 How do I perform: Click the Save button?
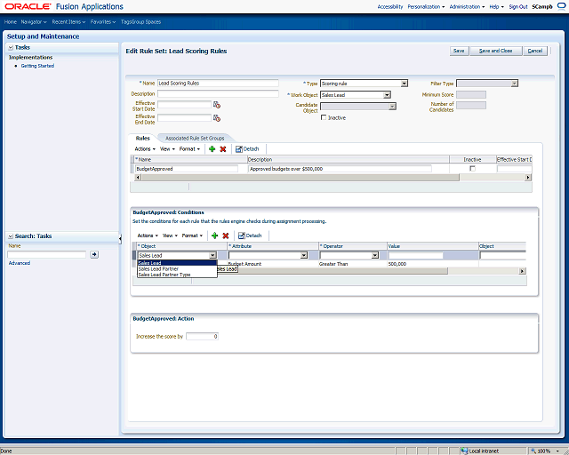[x=459, y=51]
